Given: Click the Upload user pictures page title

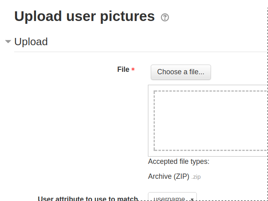Looking at the screenshot, I should coord(84,17).
